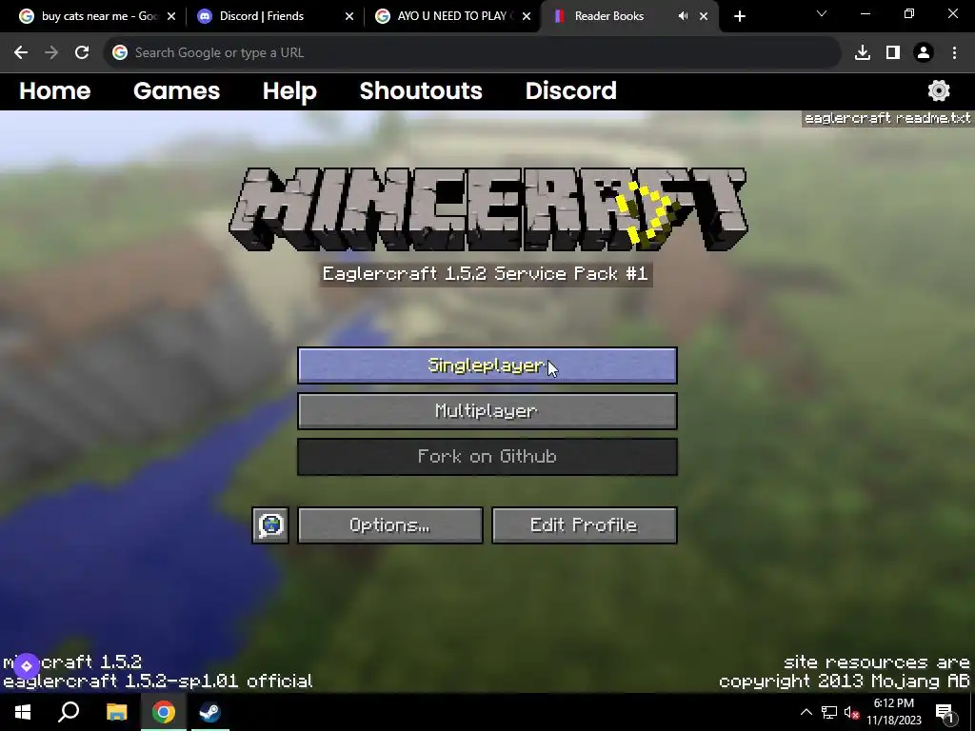Click Fork on Github button
The width and height of the screenshot is (975, 731).
click(x=487, y=457)
